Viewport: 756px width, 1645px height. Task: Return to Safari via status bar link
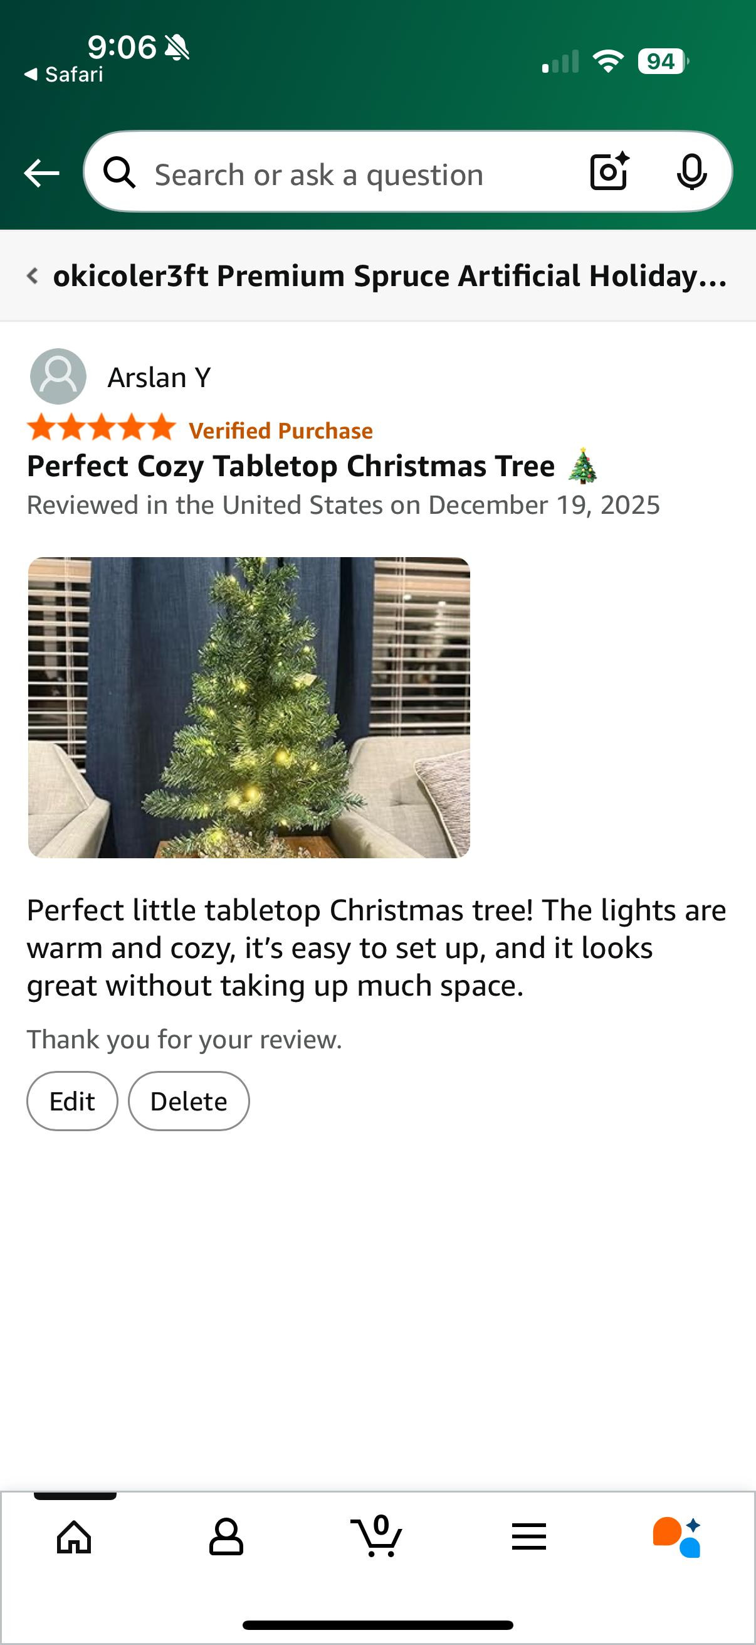(x=64, y=75)
